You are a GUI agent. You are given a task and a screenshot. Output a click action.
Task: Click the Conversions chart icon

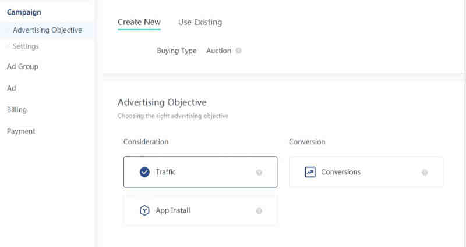(310, 172)
